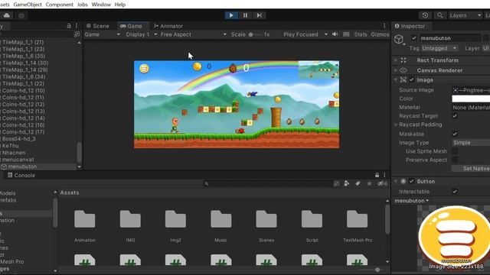Open the global search magnifier icon
490x275 pixels.
click(440, 15)
